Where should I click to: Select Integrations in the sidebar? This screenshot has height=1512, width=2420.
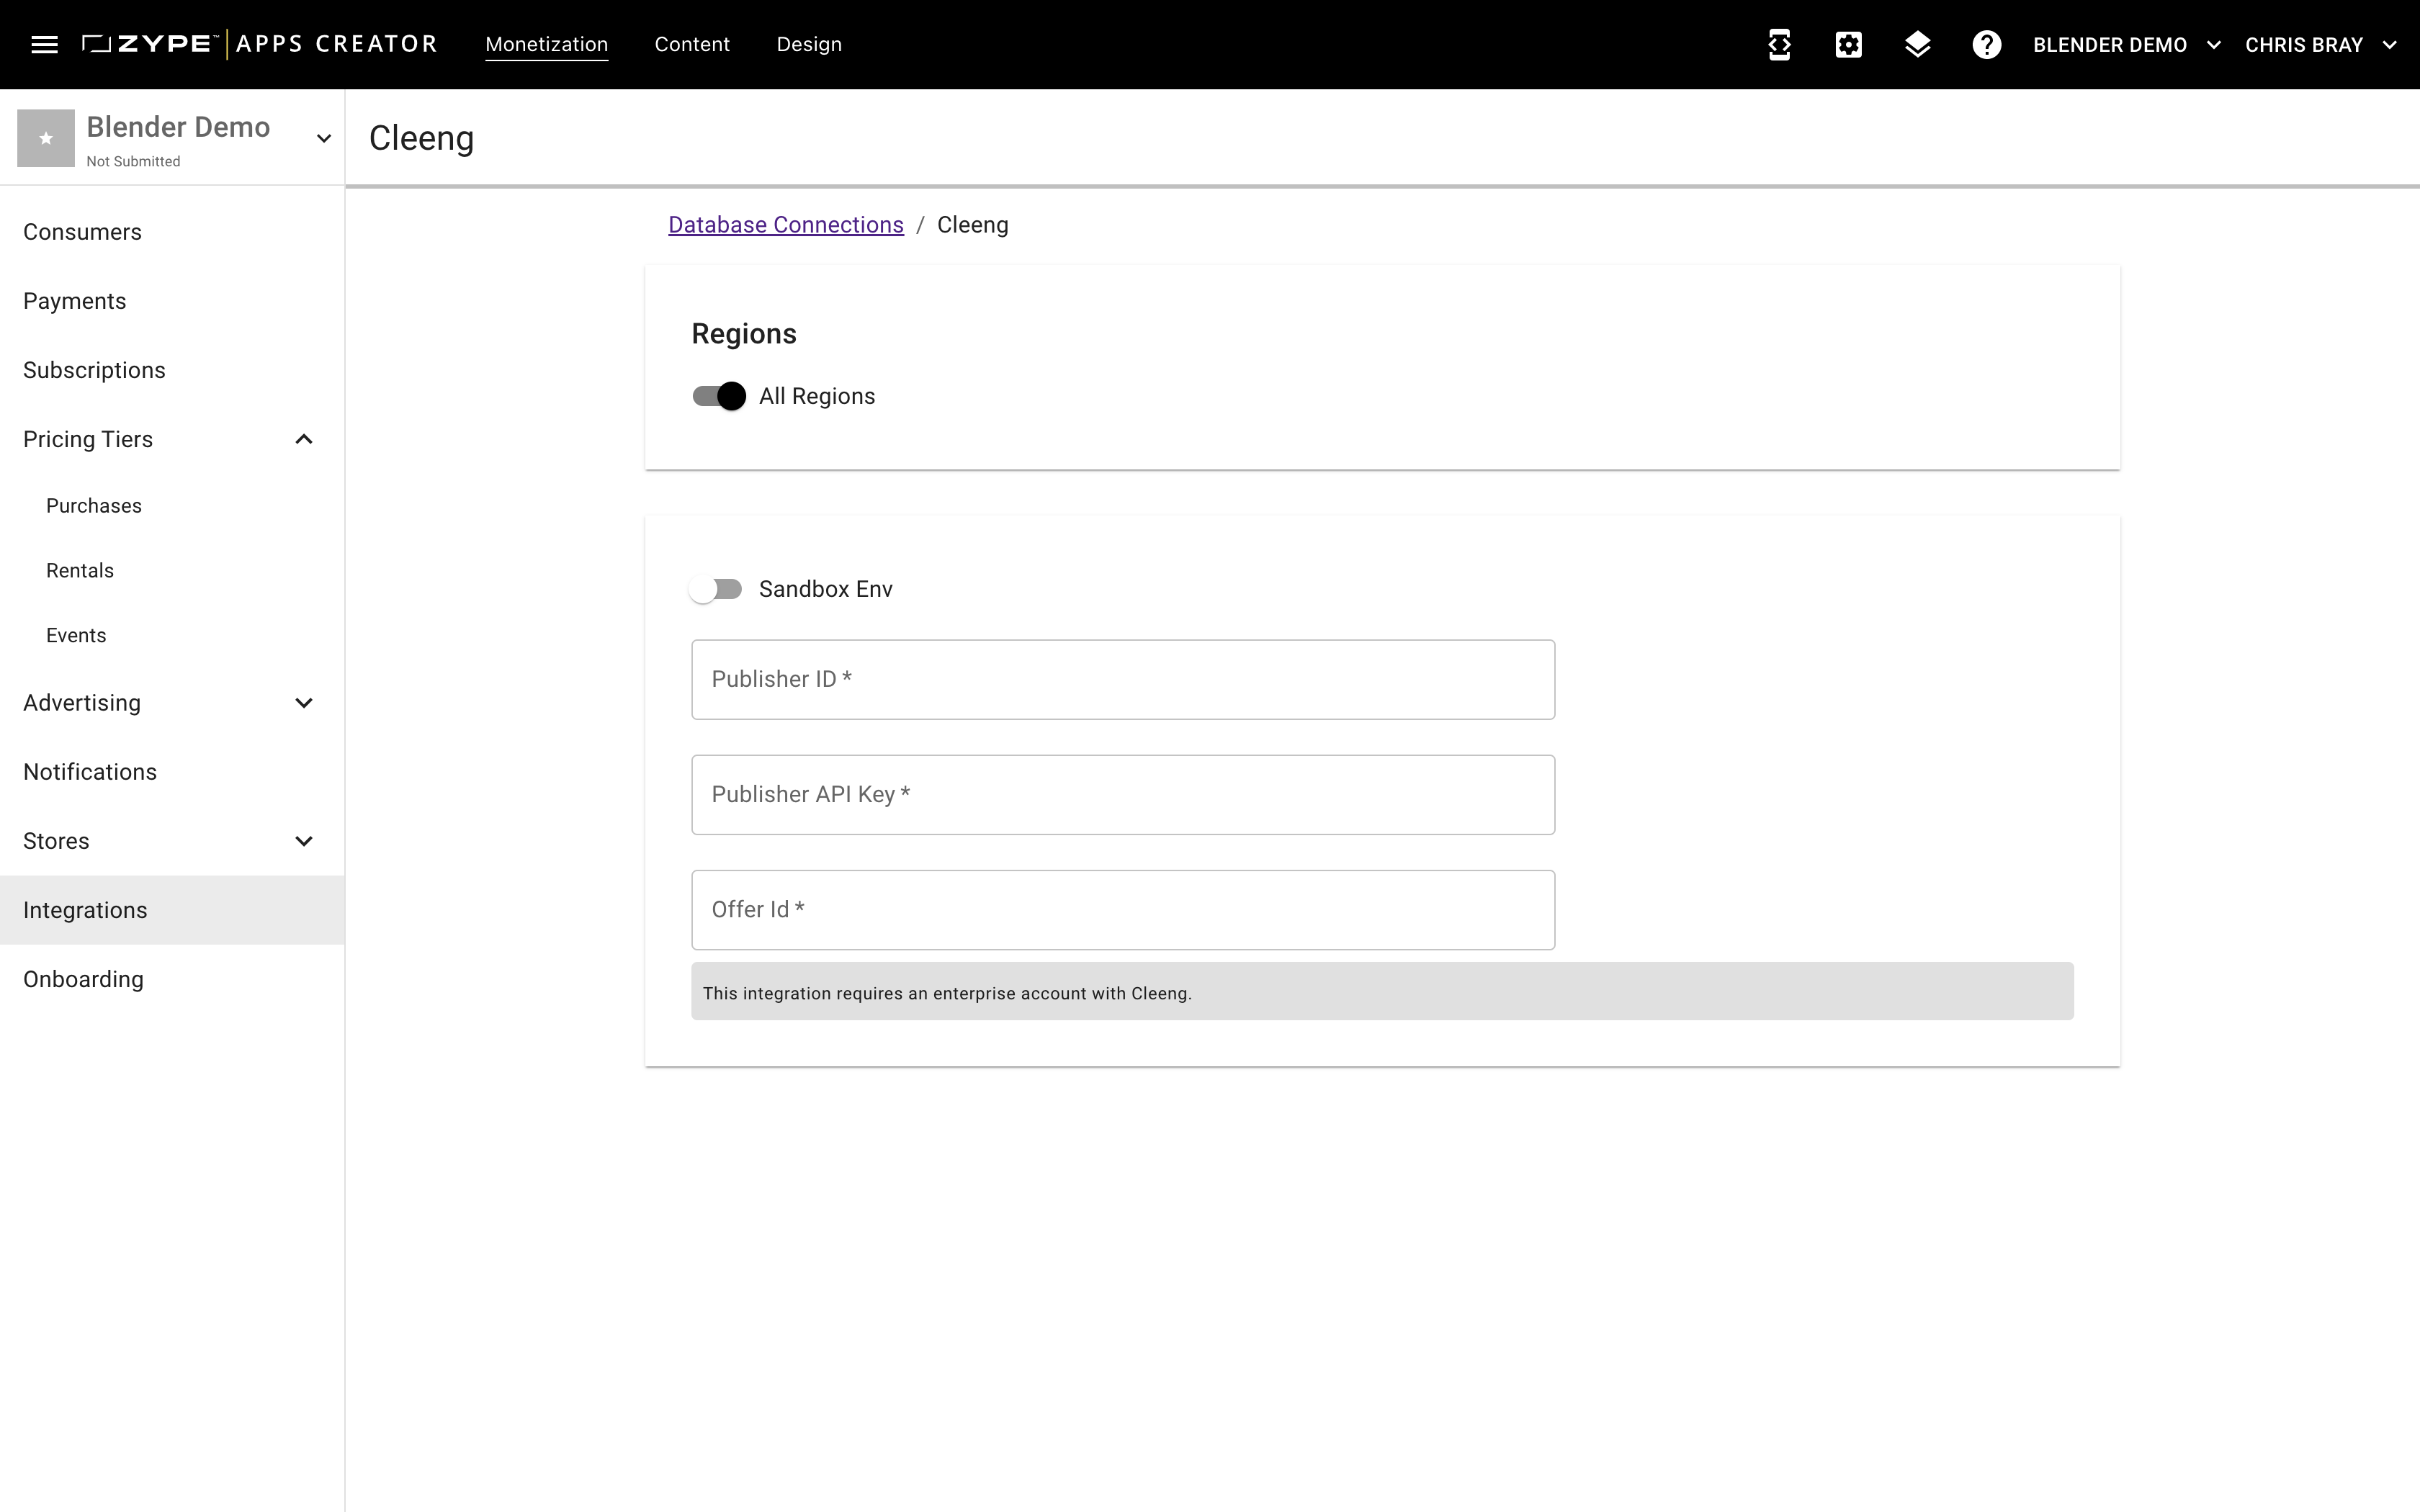(172, 910)
